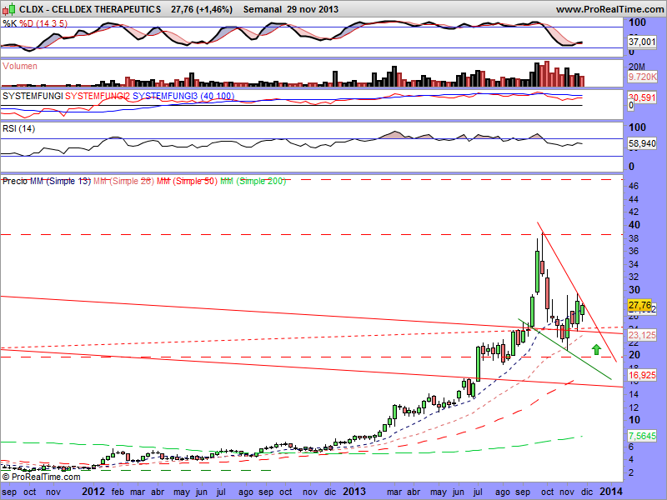
Task: Click the 16,925 moving average price tag
Action: click(x=642, y=375)
